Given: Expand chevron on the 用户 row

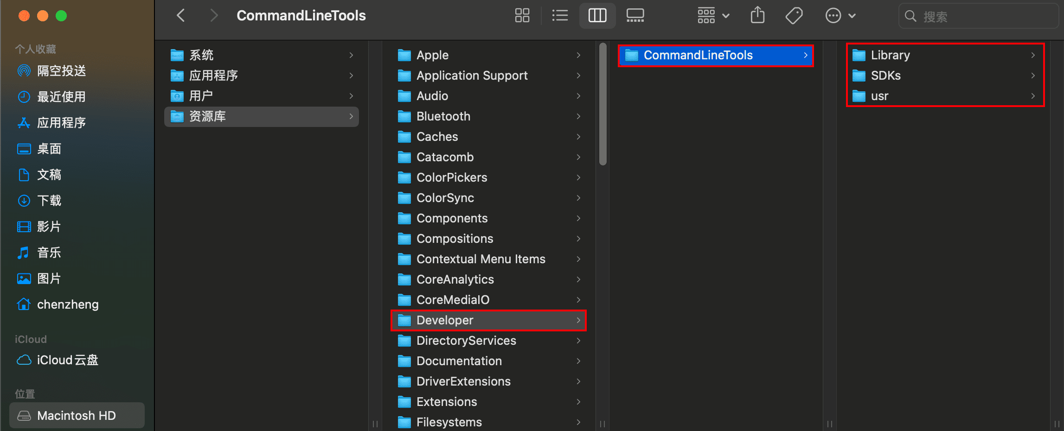Looking at the screenshot, I should [x=351, y=96].
